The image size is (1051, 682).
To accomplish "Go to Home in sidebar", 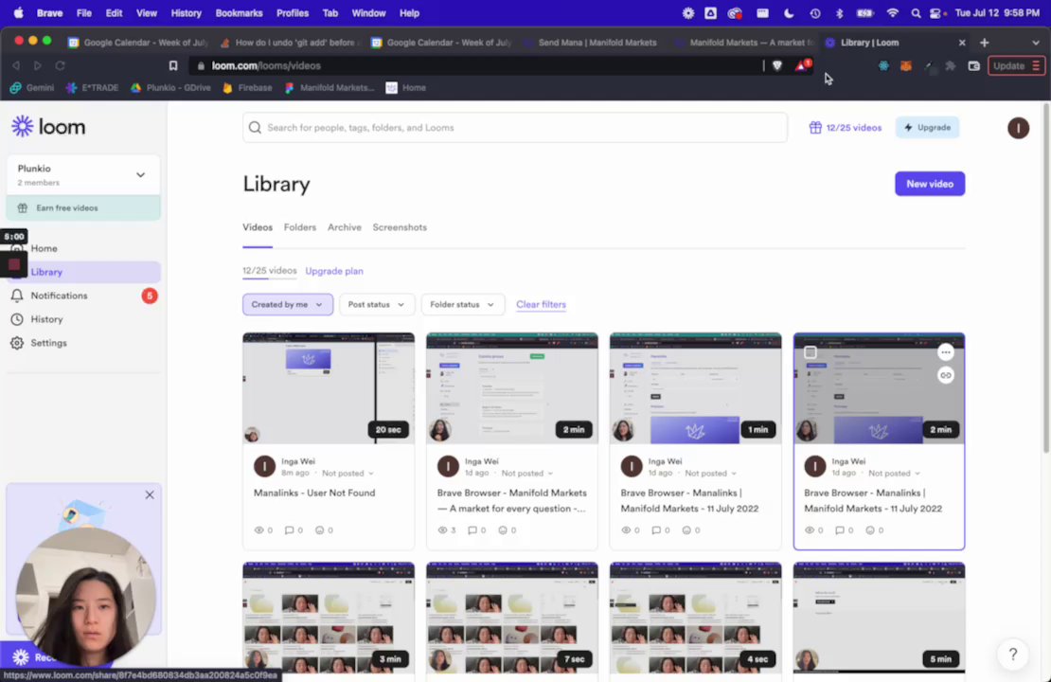I will coord(44,248).
